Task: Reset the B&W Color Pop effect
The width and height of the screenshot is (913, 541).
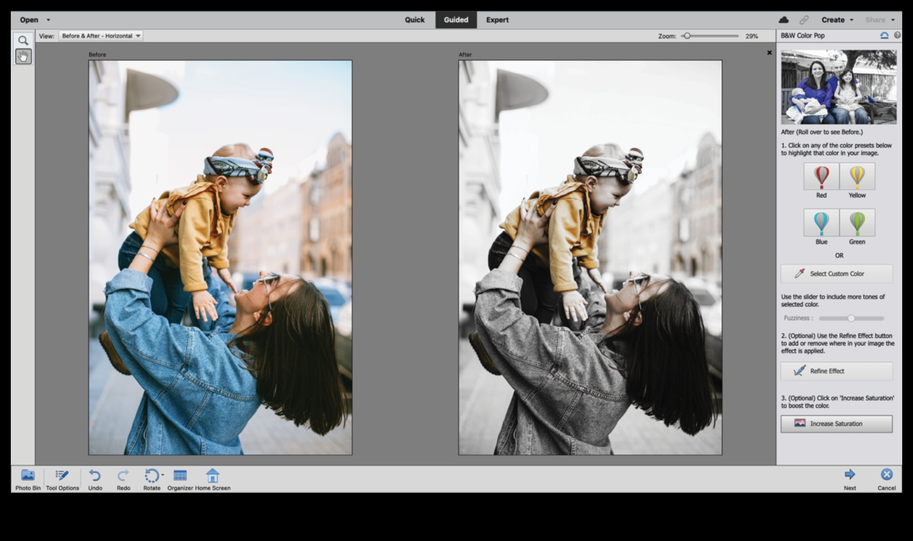Action: tap(884, 36)
